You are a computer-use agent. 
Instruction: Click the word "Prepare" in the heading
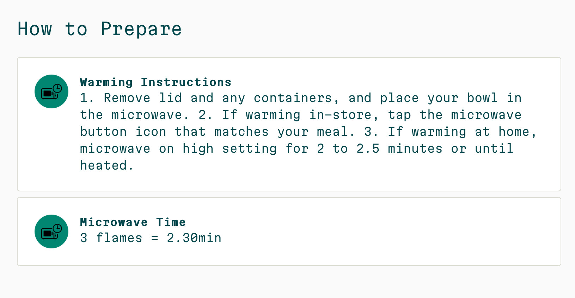[141, 29]
